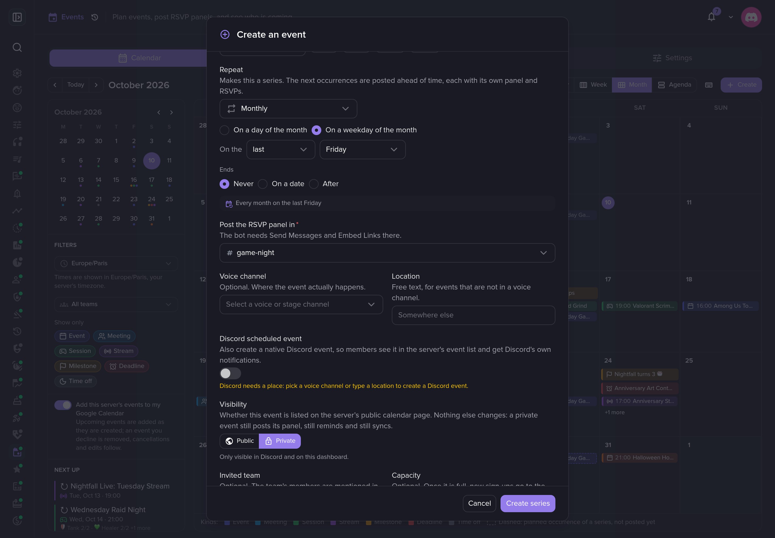Click mini calendar next month chevron
Viewport: 775px width, 538px height.
[171, 112]
